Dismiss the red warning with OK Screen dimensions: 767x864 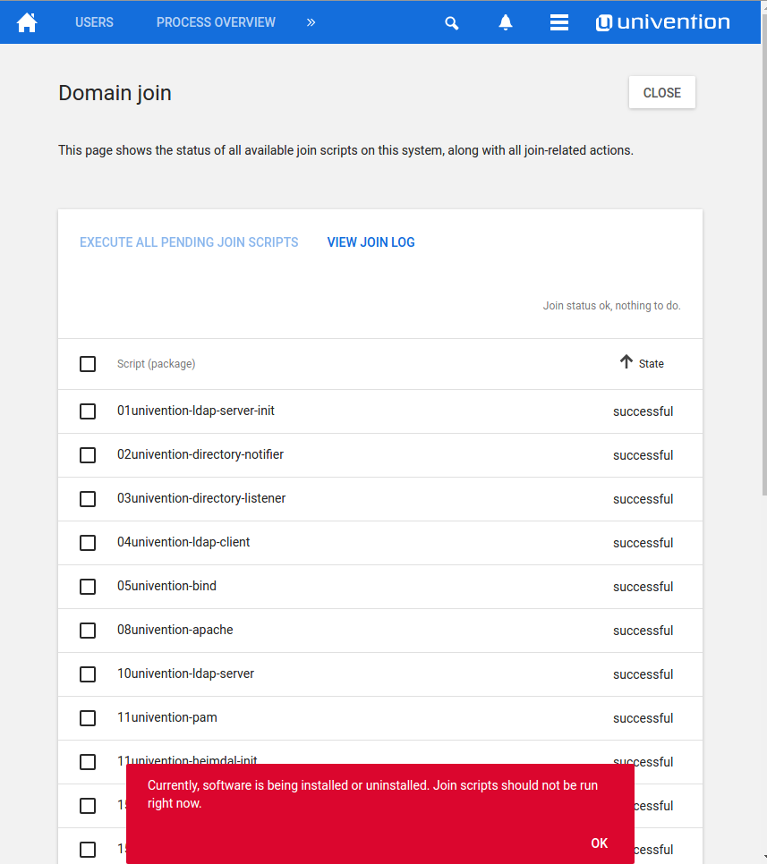coord(599,843)
